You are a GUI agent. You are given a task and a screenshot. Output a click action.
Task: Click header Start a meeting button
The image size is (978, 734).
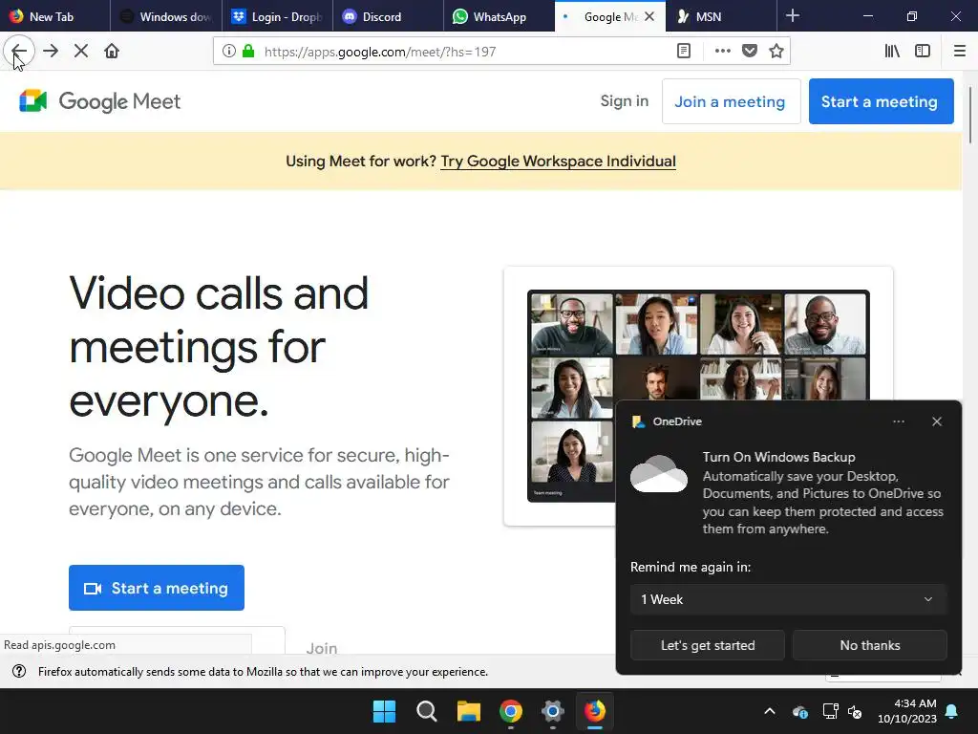tap(881, 101)
